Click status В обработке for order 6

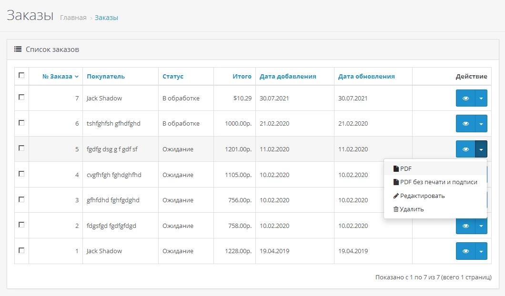181,124
